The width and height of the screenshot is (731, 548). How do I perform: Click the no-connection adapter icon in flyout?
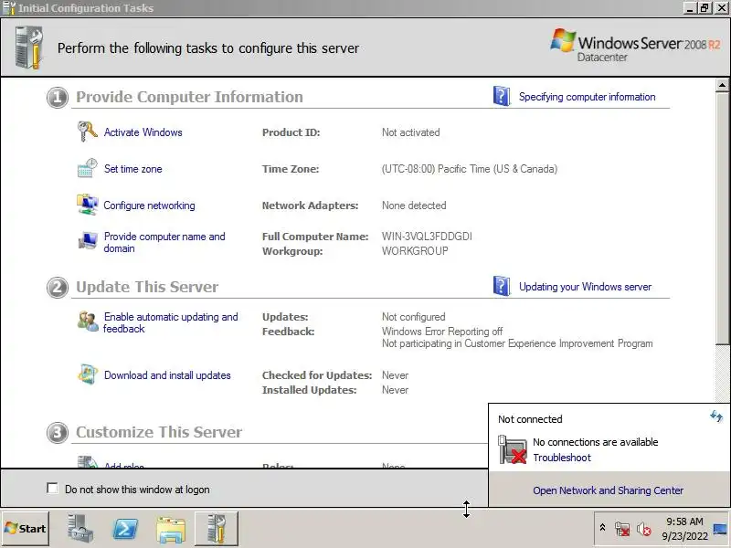tap(513, 449)
